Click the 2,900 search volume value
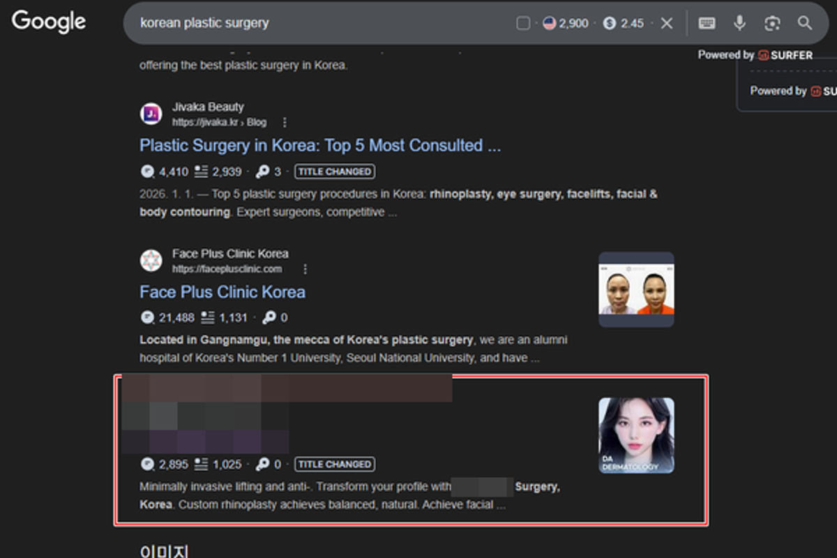The image size is (837, 558). point(573,24)
